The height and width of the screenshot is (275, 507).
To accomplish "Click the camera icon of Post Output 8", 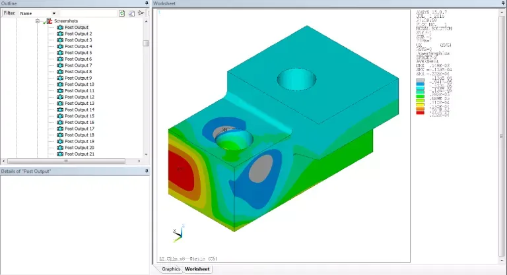I will pos(60,72).
